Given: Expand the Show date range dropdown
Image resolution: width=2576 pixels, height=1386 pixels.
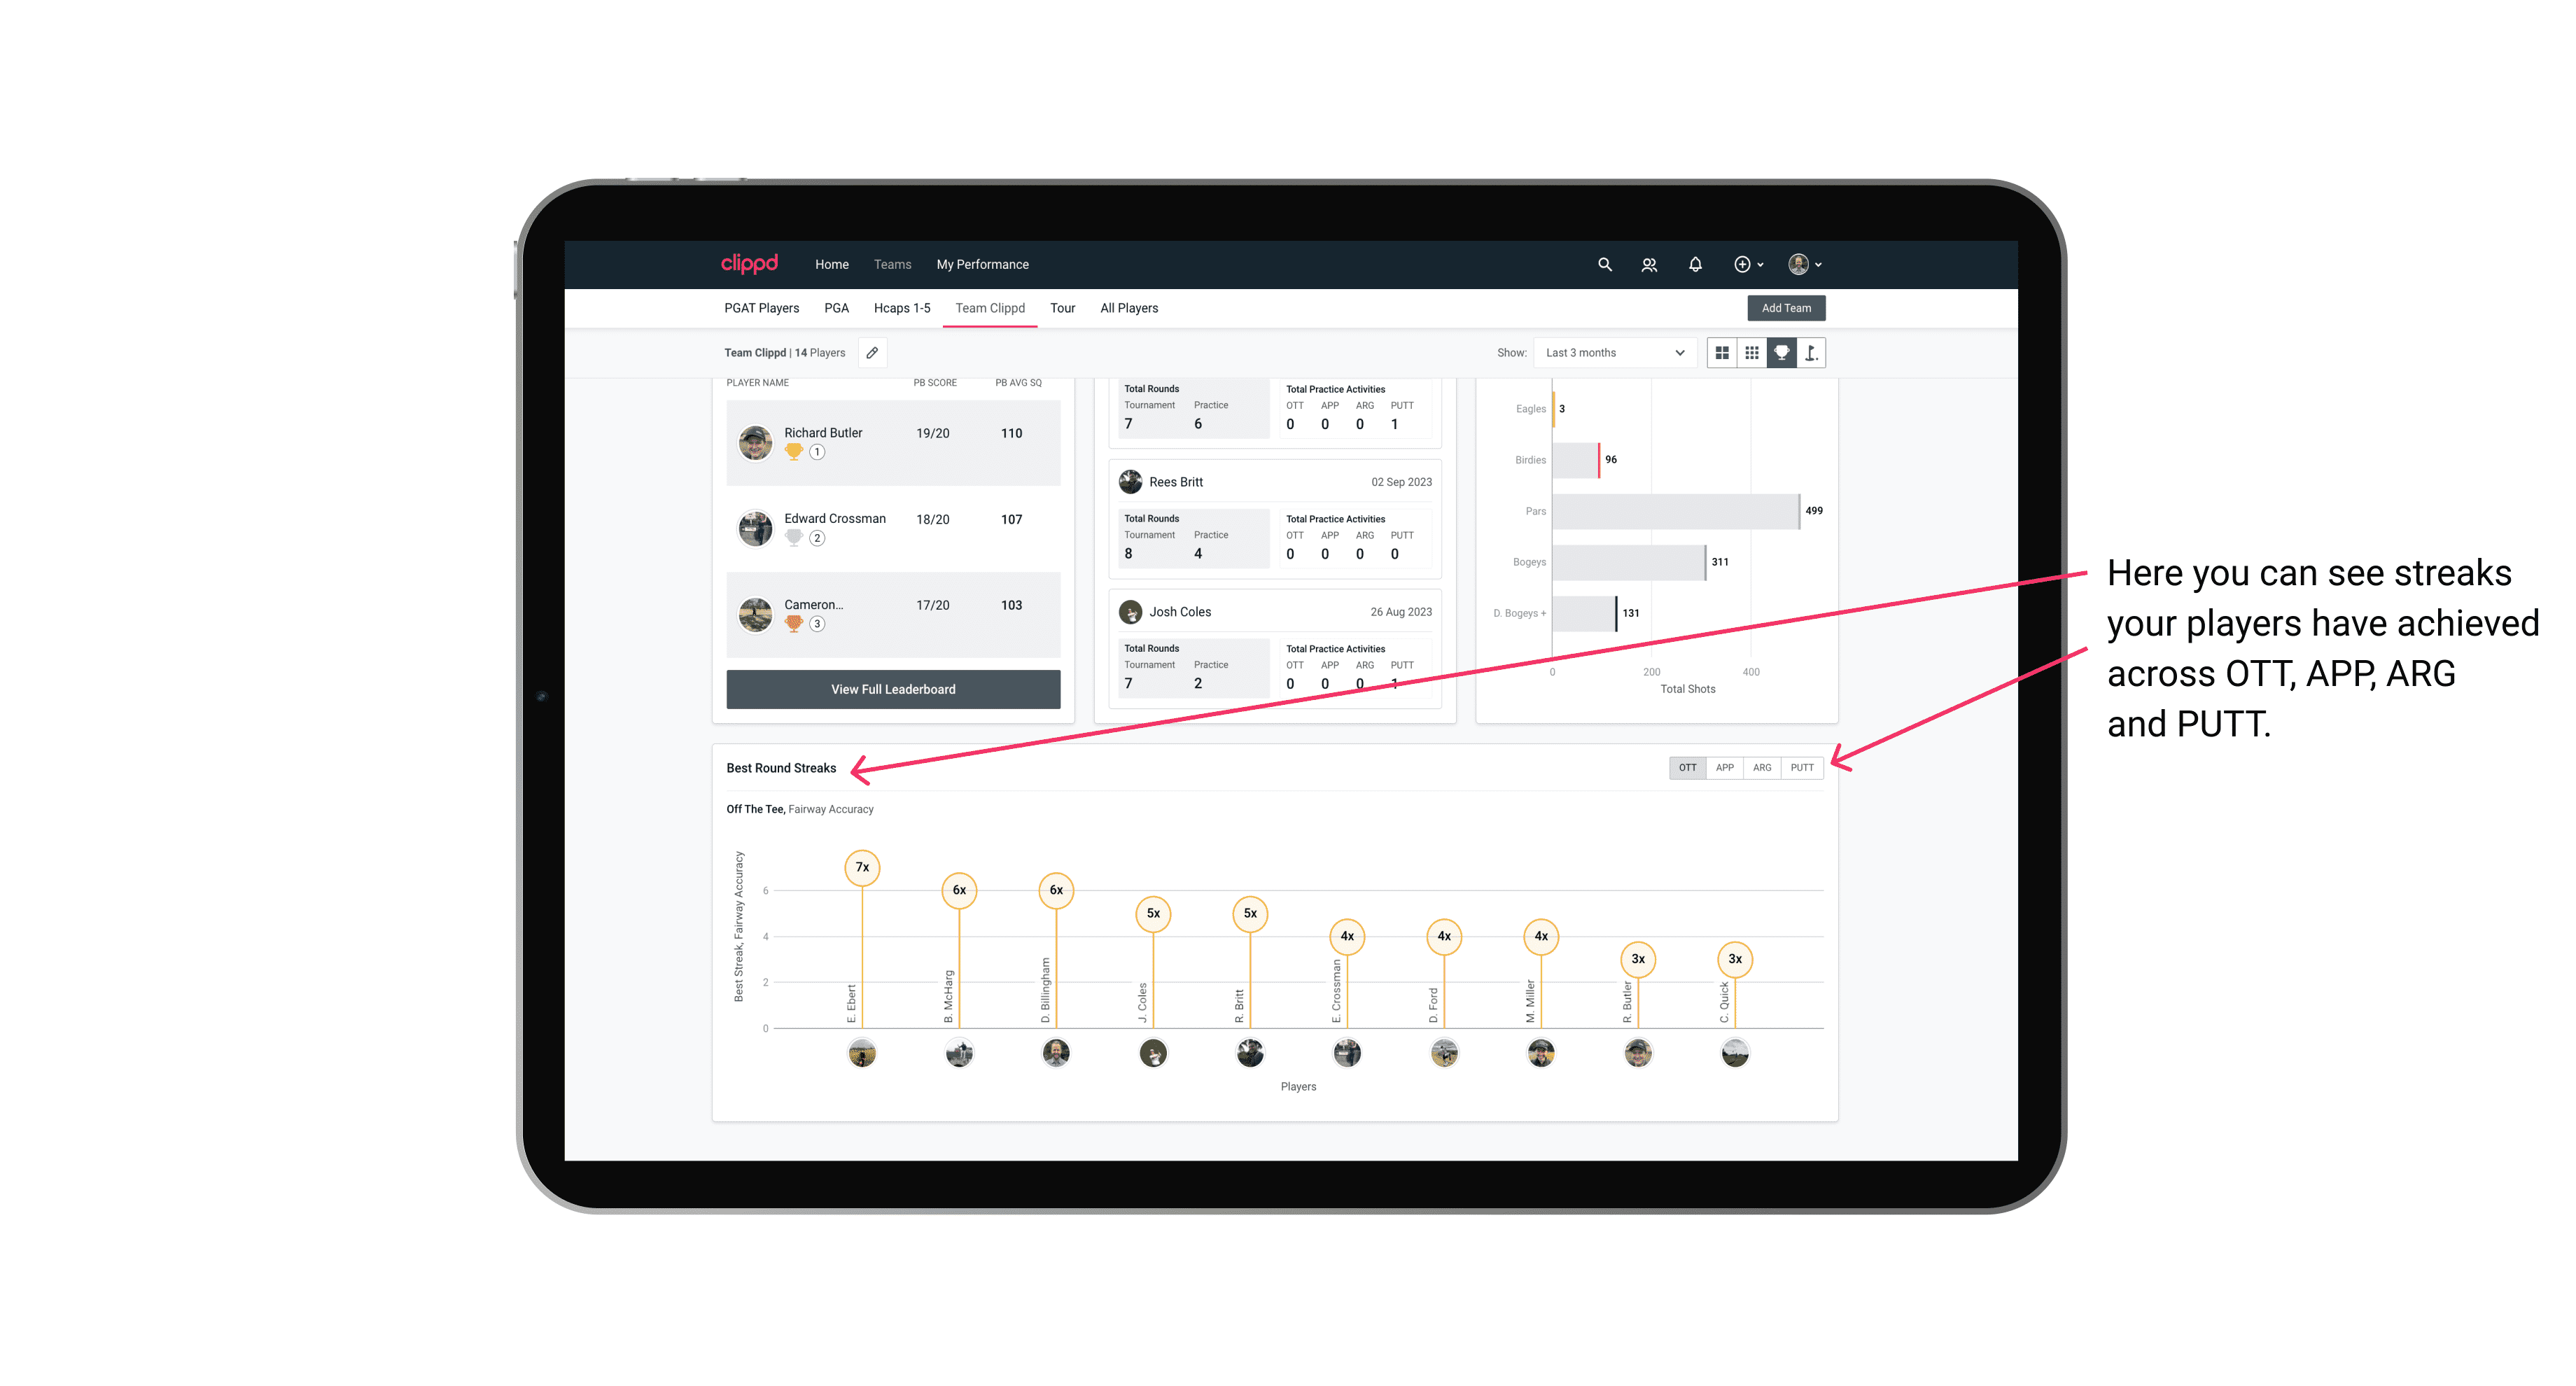Looking at the screenshot, I should tap(1612, 353).
